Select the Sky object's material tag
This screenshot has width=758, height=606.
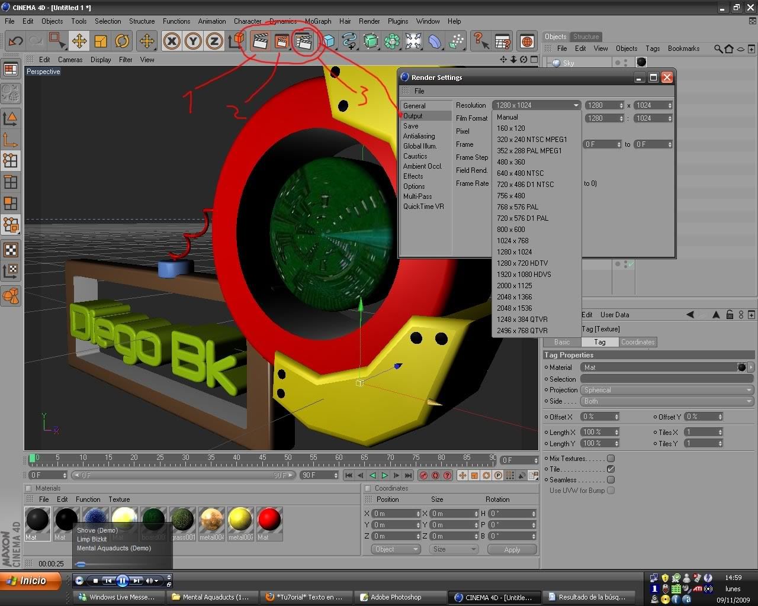[641, 62]
